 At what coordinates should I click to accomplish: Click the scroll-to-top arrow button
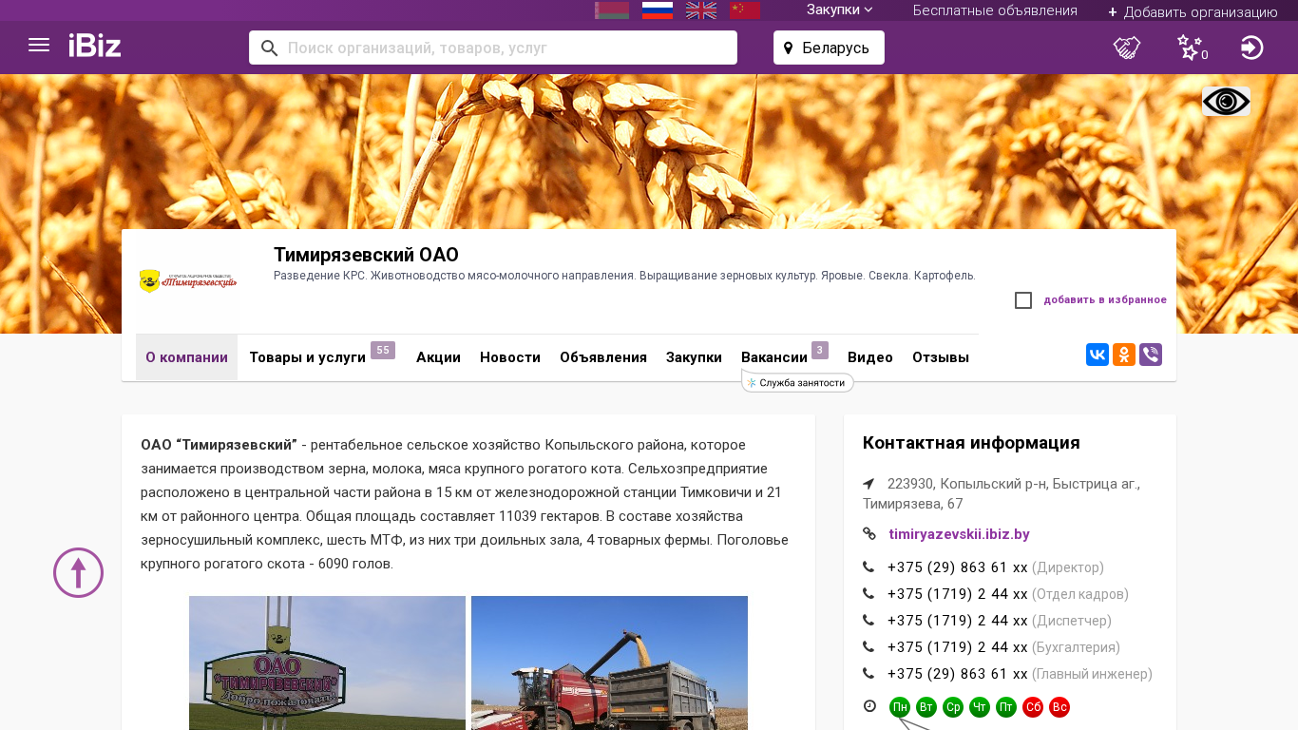pos(78,572)
